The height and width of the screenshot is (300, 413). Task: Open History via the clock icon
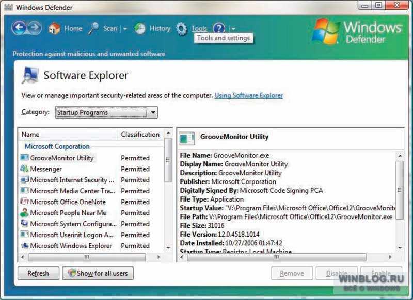140,28
